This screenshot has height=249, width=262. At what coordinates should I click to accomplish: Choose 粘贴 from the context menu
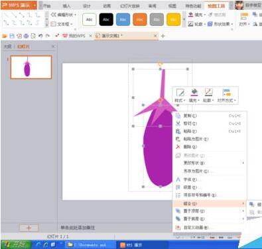(x=210, y=131)
